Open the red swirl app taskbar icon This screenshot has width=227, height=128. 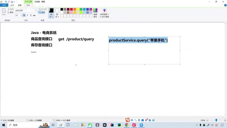coord(134,125)
